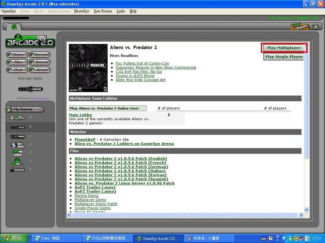Open GameSpy LiveWire in My Games list
Viewport: 325px width, 243px height.
click(18, 153)
